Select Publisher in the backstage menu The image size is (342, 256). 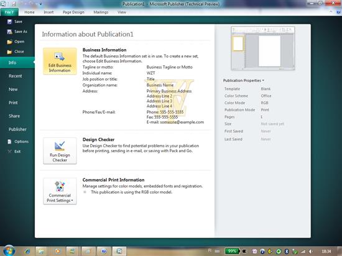(17, 129)
